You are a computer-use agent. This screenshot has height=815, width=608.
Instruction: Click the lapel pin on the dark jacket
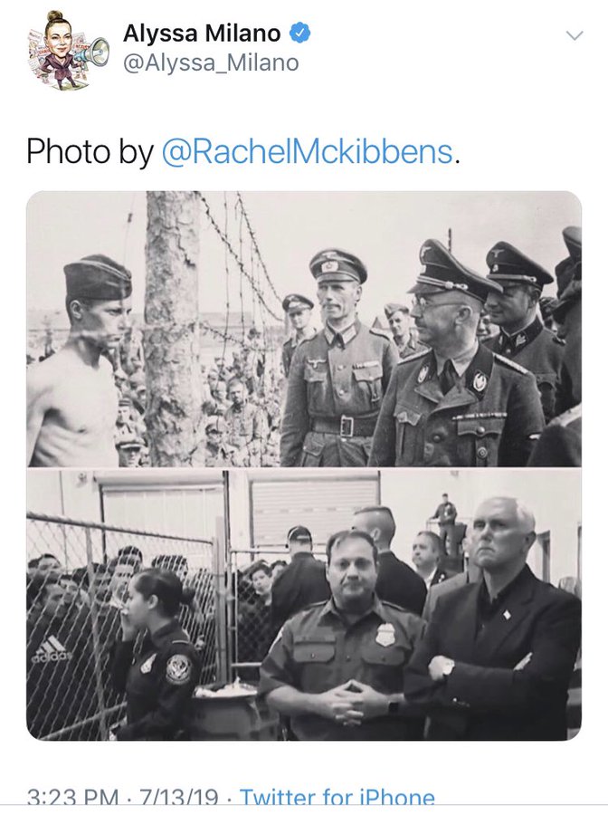pyautogui.click(x=507, y=615)
